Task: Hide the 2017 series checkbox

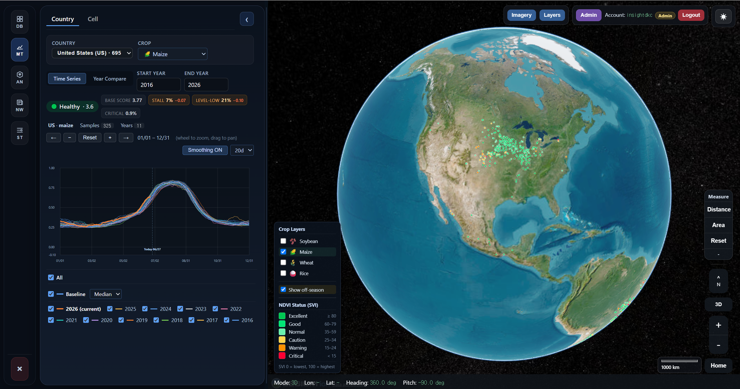Action: (191, 320)
